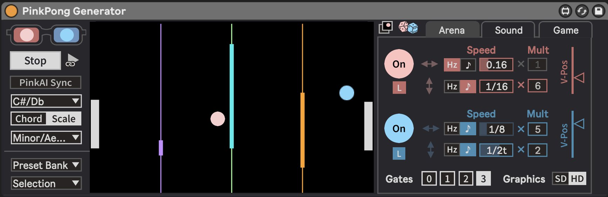The height and width of the screenshot is (197, 608).
Task: Toggle the pink ball On button
Action: (x=399, y=64)
